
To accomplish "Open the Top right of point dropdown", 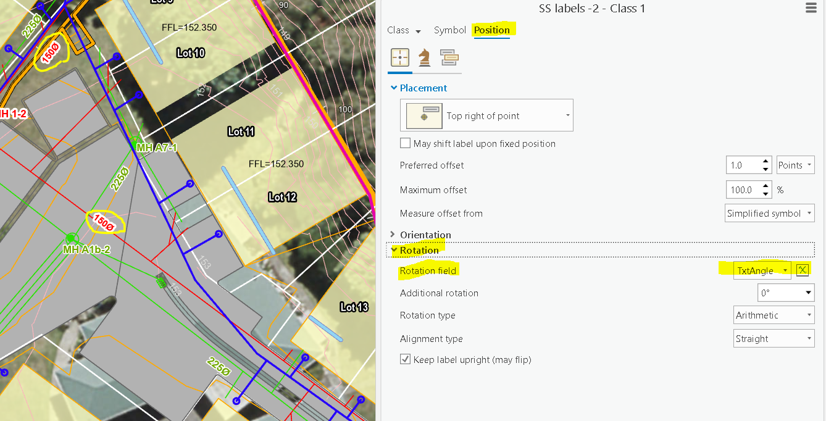I will pyautogui.click(x=566, y=115).
